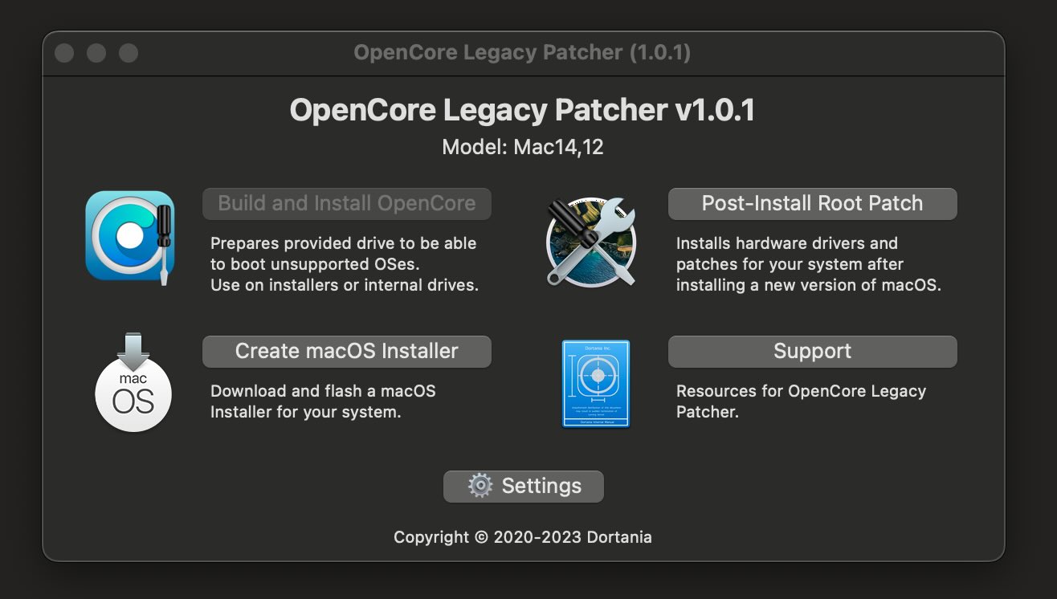Image resolution: width=1057 pixels, height=599 pixels.
Task: Click the 'Download and flash a macOS' description
Action: pyautogui.click(x=323, y=401)
